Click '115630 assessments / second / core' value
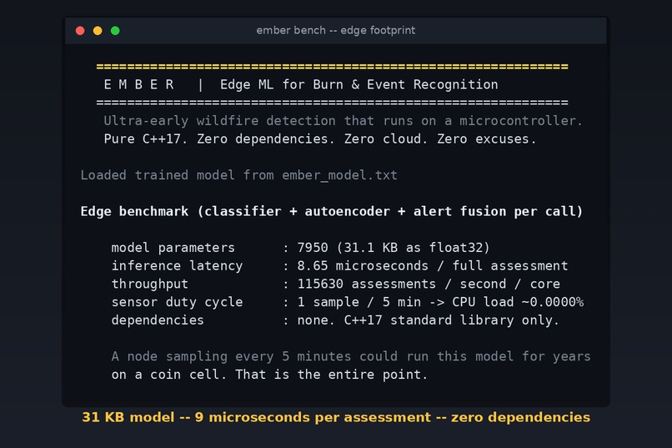This screenshot has height=448, width=672. pos(429,284)
